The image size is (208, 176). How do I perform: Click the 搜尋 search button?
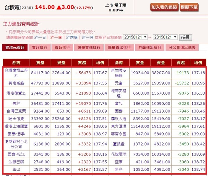[185, 37]
